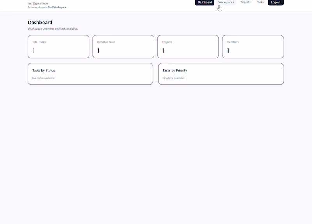Click No data available under Tasks by Status
Viewport: 312px width, 224px height.
[x=43, y=78]
